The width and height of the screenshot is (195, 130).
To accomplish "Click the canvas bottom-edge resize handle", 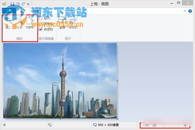I will [x=60, y=119].
